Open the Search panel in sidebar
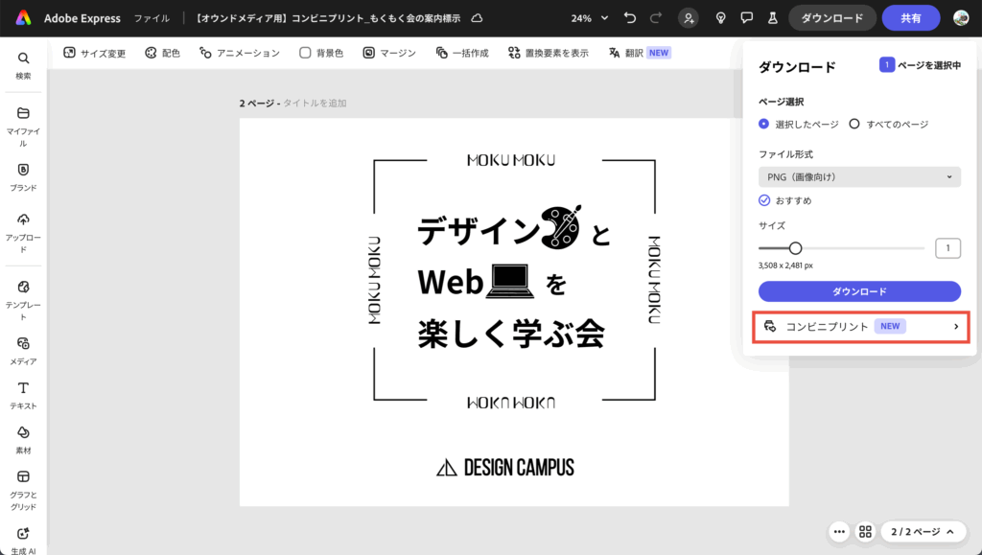The image size is (982, 555). pyautogui.click(x=23, y=64)
